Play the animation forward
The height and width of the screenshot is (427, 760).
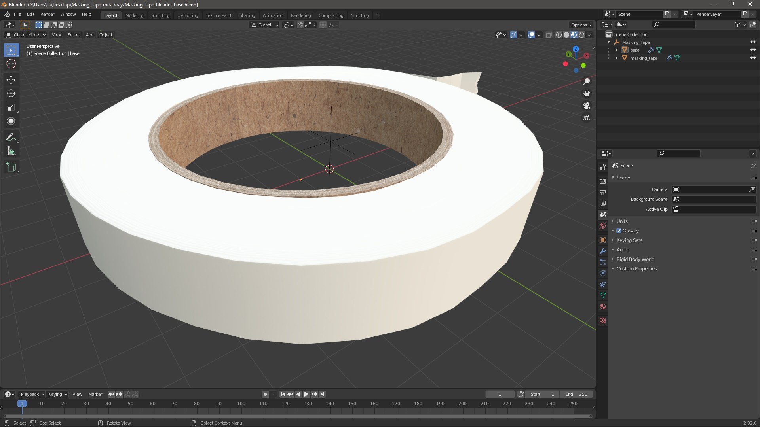coord(306,394)
